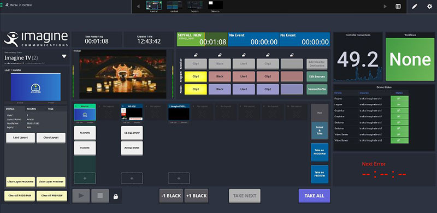Go to previous dashboard with left arrow
437x213 pixels.
pos(138,7)
